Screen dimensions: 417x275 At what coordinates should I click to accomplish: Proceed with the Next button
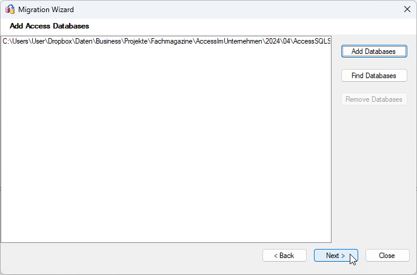coord(335,256)
